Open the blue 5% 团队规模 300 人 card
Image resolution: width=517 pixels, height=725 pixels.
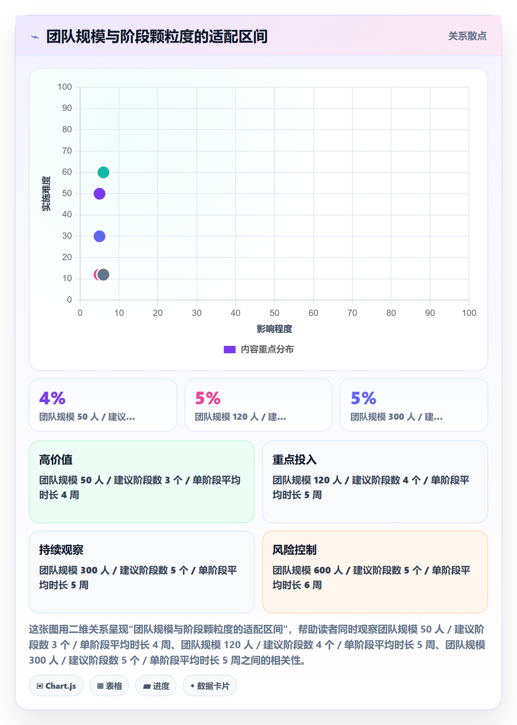click(414, 405)
